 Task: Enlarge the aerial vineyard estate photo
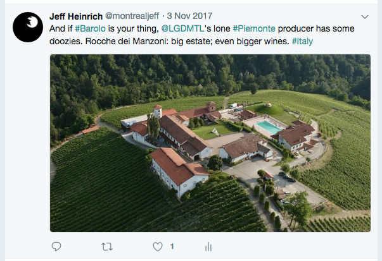pyautogui.click(x=210, y=143)
